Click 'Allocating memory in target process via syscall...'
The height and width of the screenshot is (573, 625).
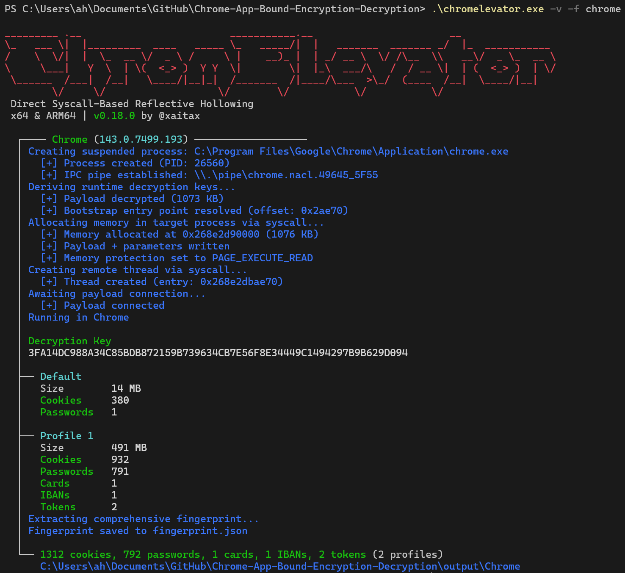[x=176, y=222]
